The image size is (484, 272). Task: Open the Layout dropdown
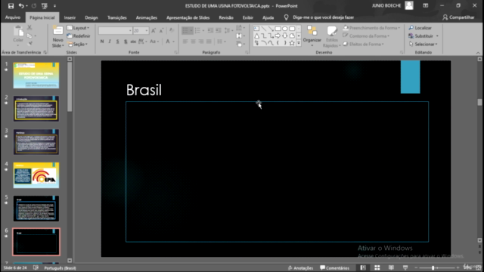click(x=78, y=28)
